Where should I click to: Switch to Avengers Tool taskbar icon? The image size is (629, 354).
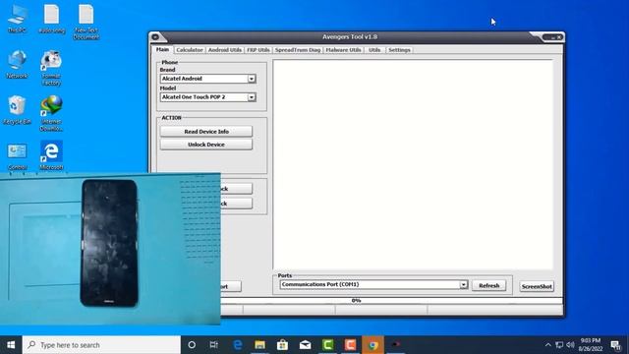tap(396, 345)
